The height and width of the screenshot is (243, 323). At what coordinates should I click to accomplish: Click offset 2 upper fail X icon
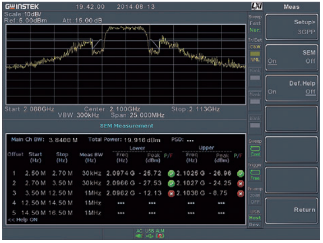241,184
